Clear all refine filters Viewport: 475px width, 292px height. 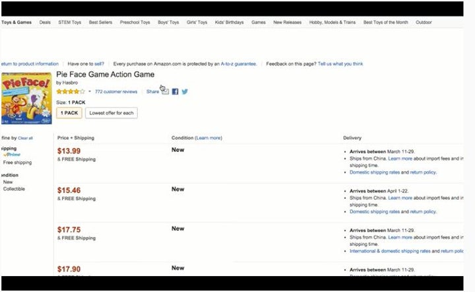[x=25, y=138]
